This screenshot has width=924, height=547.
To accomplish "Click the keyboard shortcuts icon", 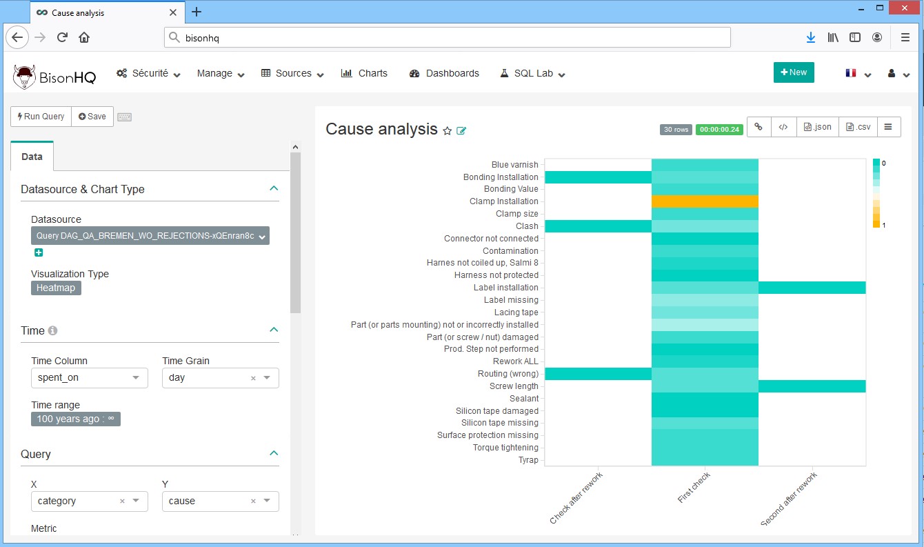I will coord(124,117).
